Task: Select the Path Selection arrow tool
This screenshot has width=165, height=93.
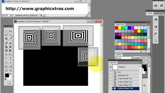Action: [6, 62]
